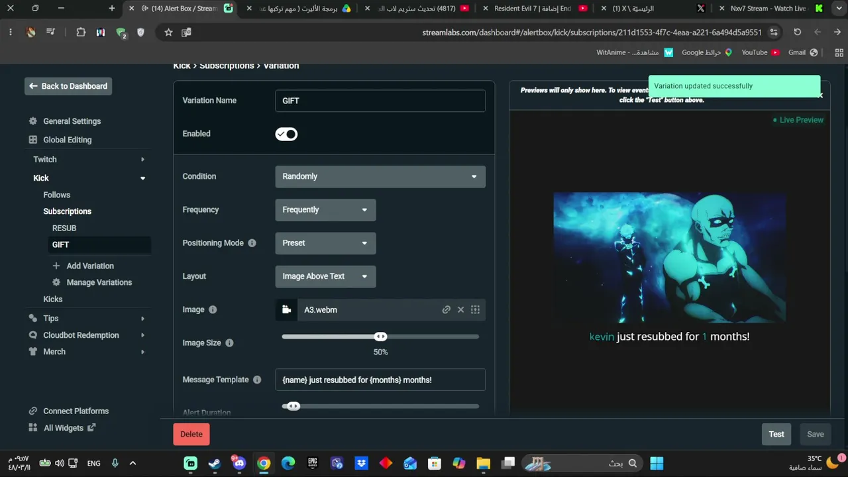This screenshot has width=848, height=477.
Task: Open the site info icon in address bar
Action: [x=774, y=32]
